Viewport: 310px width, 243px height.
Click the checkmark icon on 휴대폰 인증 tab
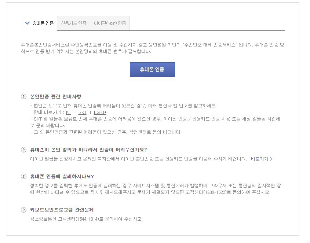tap(28, 23)
